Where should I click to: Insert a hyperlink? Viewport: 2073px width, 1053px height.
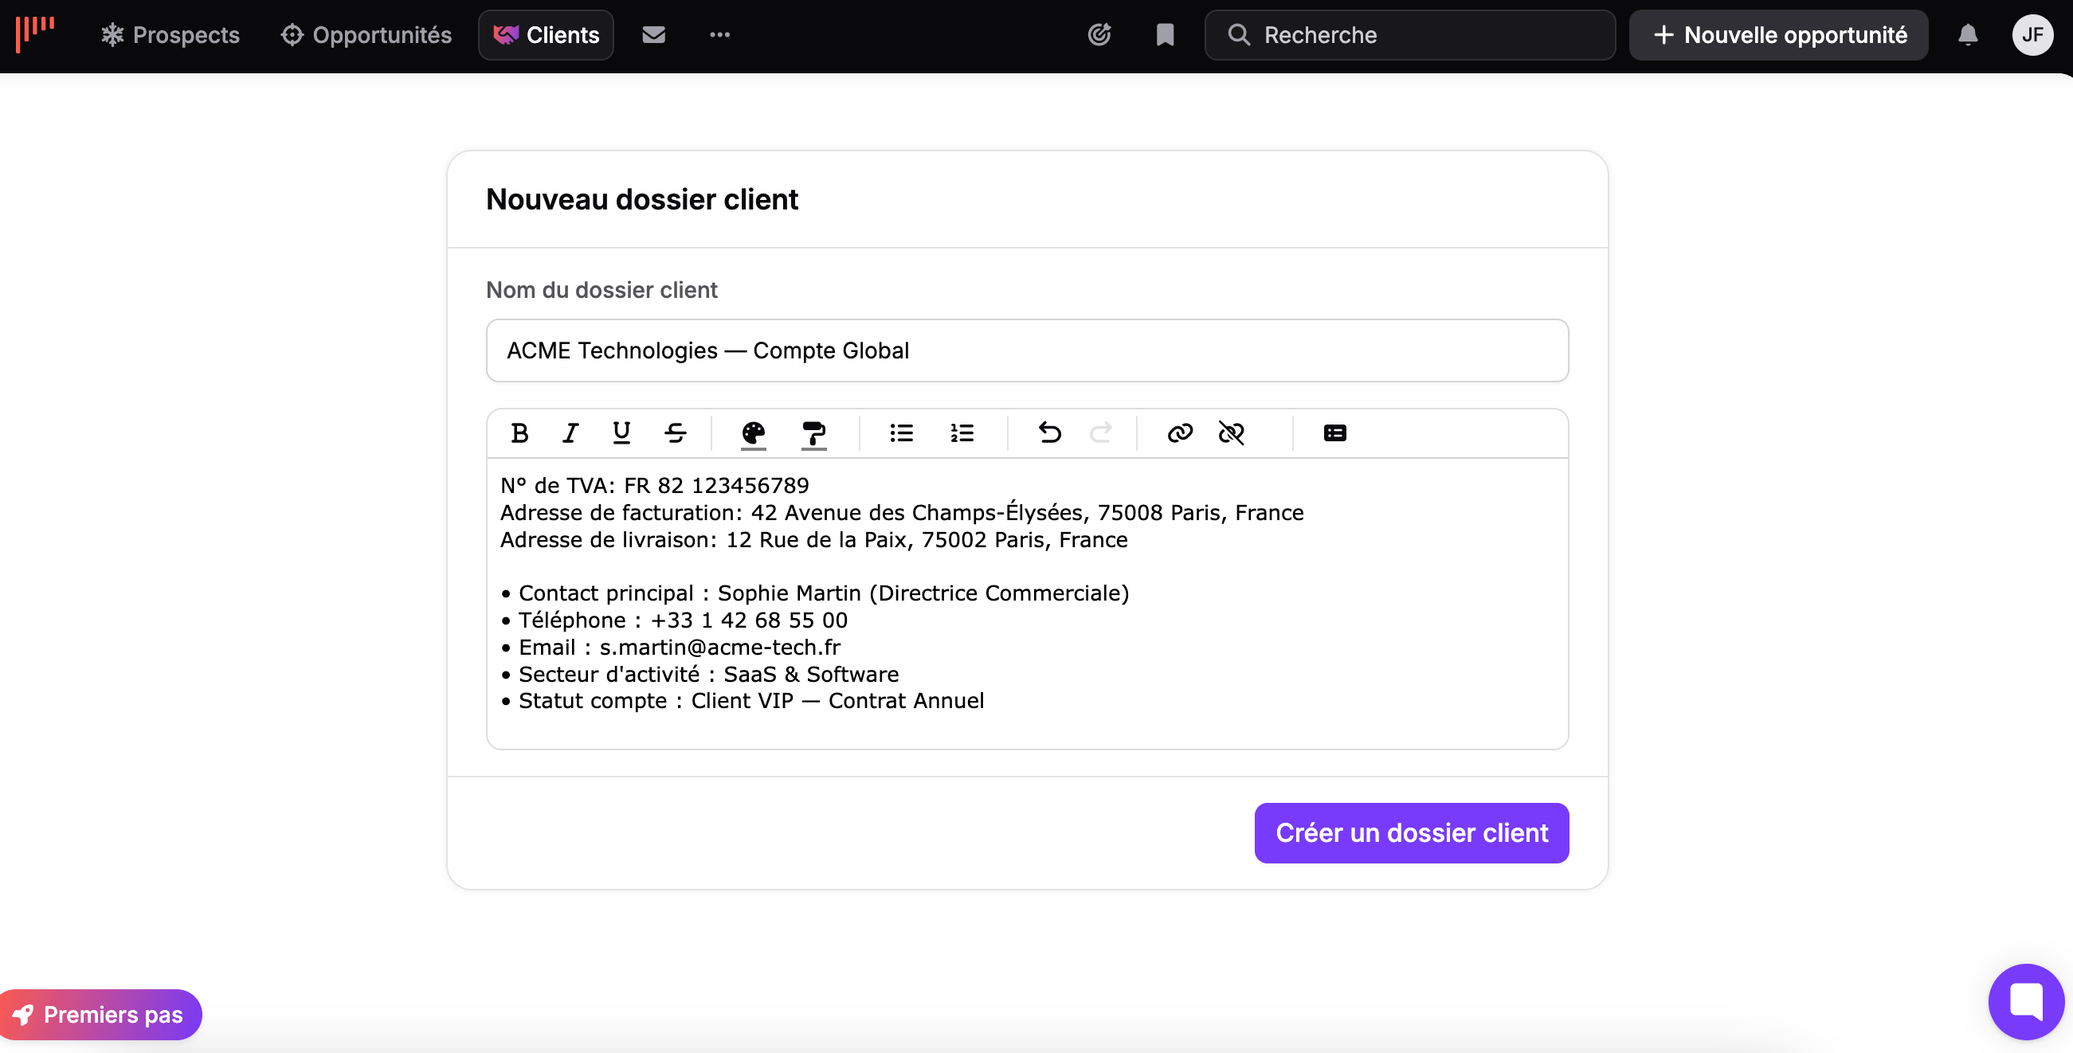[1180, 433]
